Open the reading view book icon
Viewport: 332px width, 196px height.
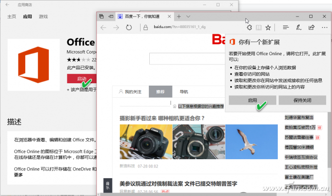(x=258, y=28)
